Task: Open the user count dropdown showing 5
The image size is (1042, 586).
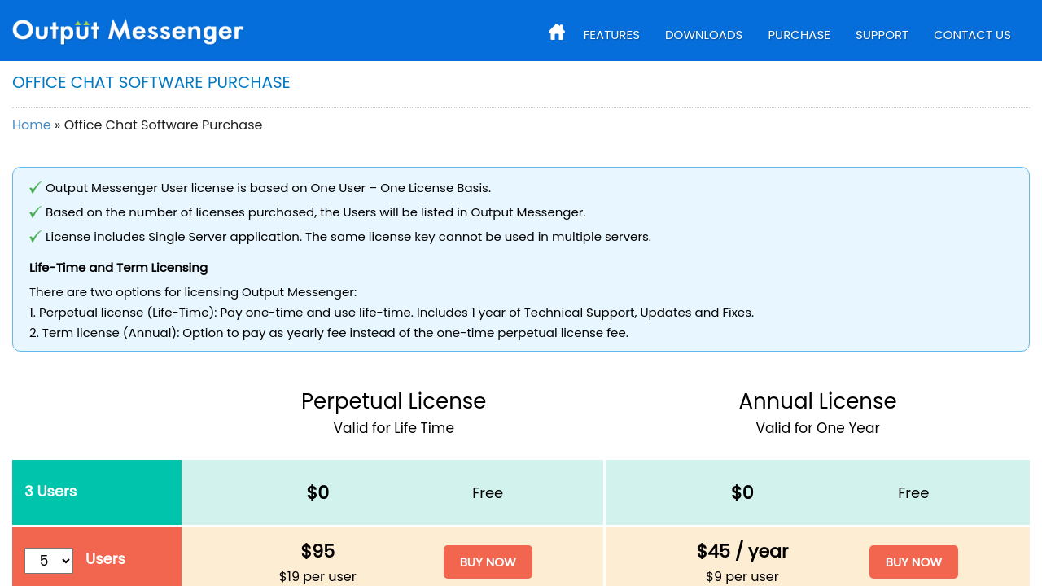Action: pos(48,561)
